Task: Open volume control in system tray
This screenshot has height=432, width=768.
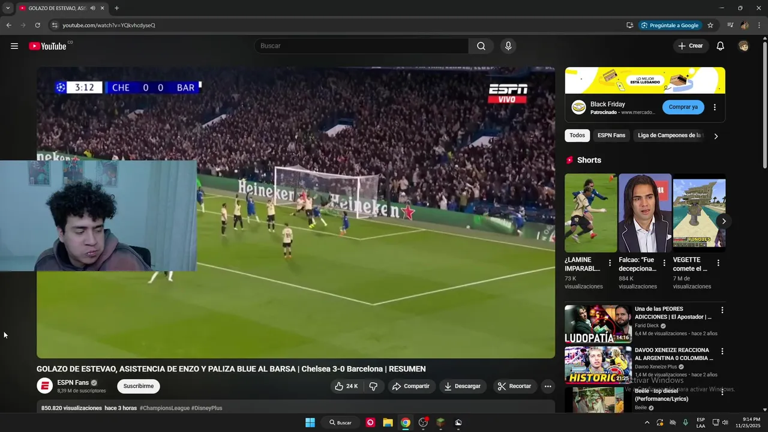Action: (725, 422)
